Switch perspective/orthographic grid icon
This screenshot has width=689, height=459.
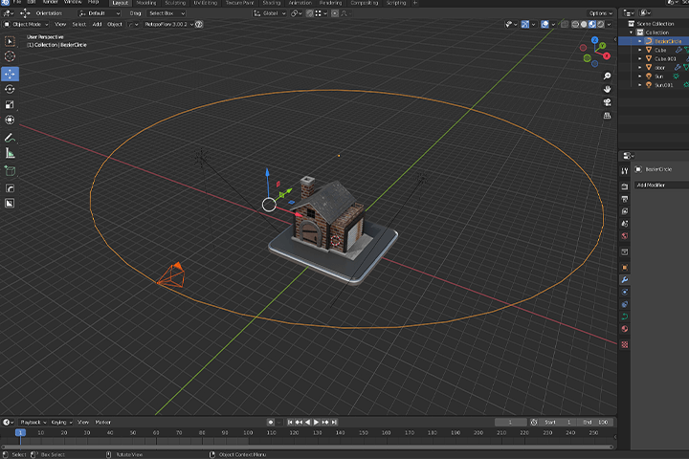coord(608,116)
